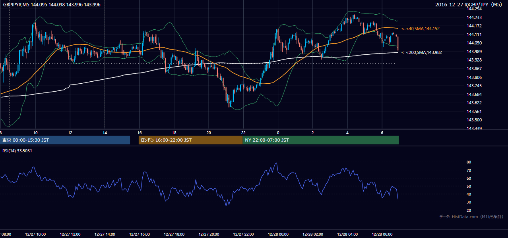Viewport: 508px width, 238px height.
Task: Click price axis value 143.622
Action: (x=474, y=103)
